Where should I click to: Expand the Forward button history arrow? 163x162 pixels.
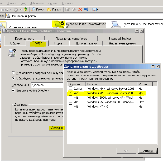pyautogui.click(x=21, y=10)
